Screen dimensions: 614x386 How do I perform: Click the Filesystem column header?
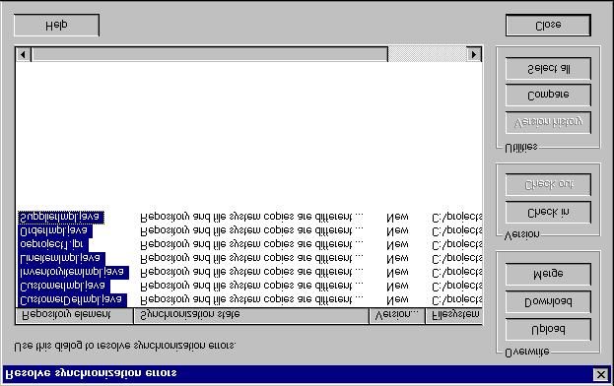(x=453, y=315)
